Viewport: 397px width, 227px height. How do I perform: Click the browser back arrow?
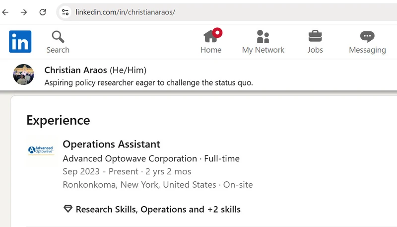click(x=6, y=12)
